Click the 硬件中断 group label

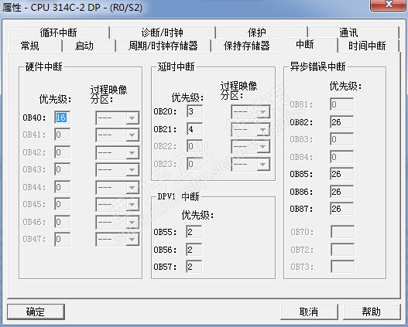[43, 66]
